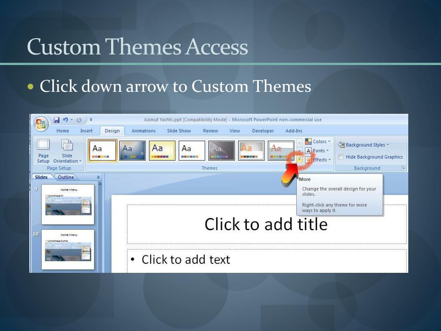
Task: Open the Page Setup dialog
Action: pos(43,151)
